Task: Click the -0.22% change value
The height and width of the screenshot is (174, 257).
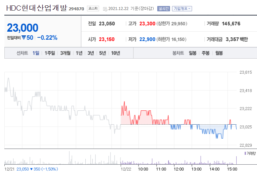Action: [48, 38]
